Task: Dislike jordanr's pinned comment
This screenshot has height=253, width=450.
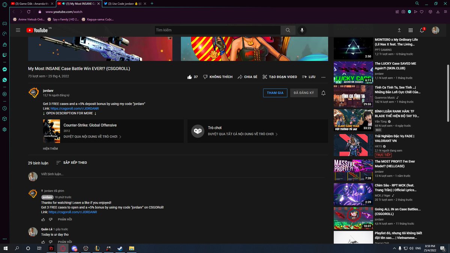Action: [51, 219]
